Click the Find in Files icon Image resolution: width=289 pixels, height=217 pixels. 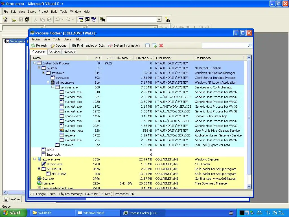point(102,19)
